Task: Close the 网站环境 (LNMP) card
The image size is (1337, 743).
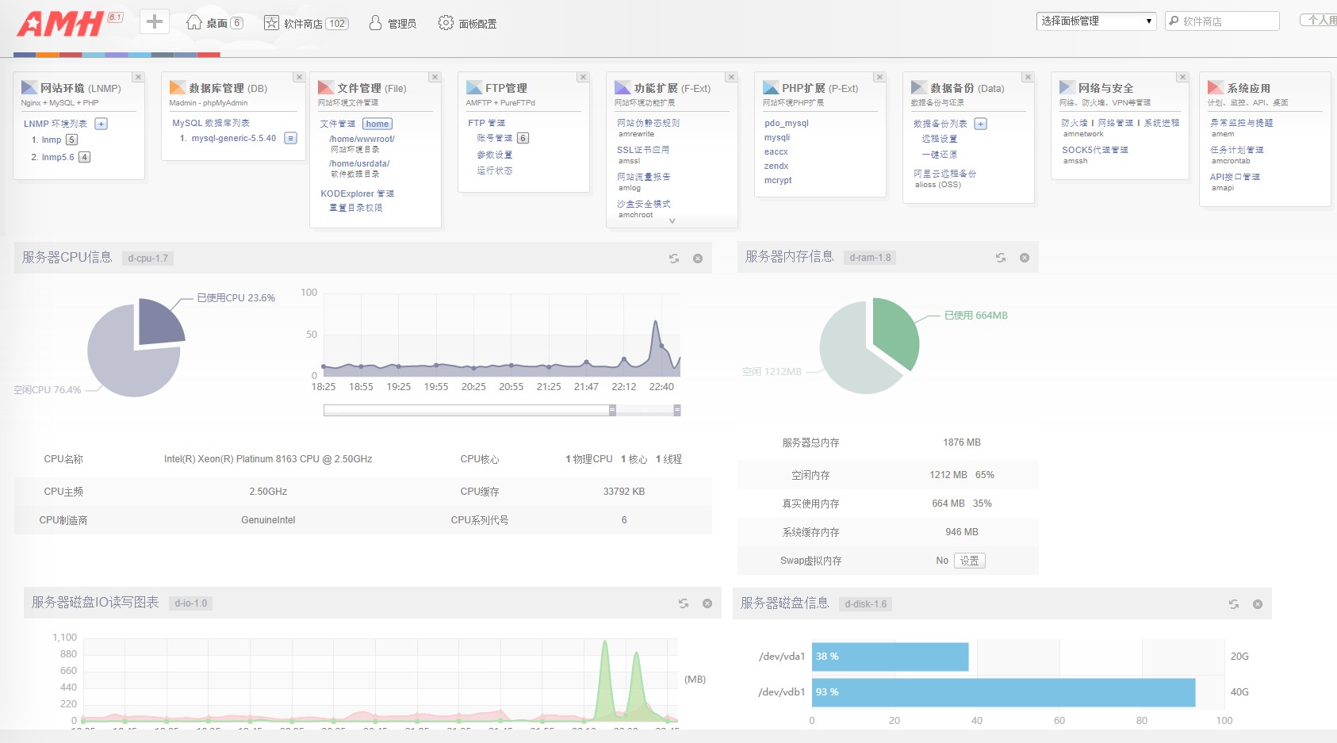Action: 138,77
